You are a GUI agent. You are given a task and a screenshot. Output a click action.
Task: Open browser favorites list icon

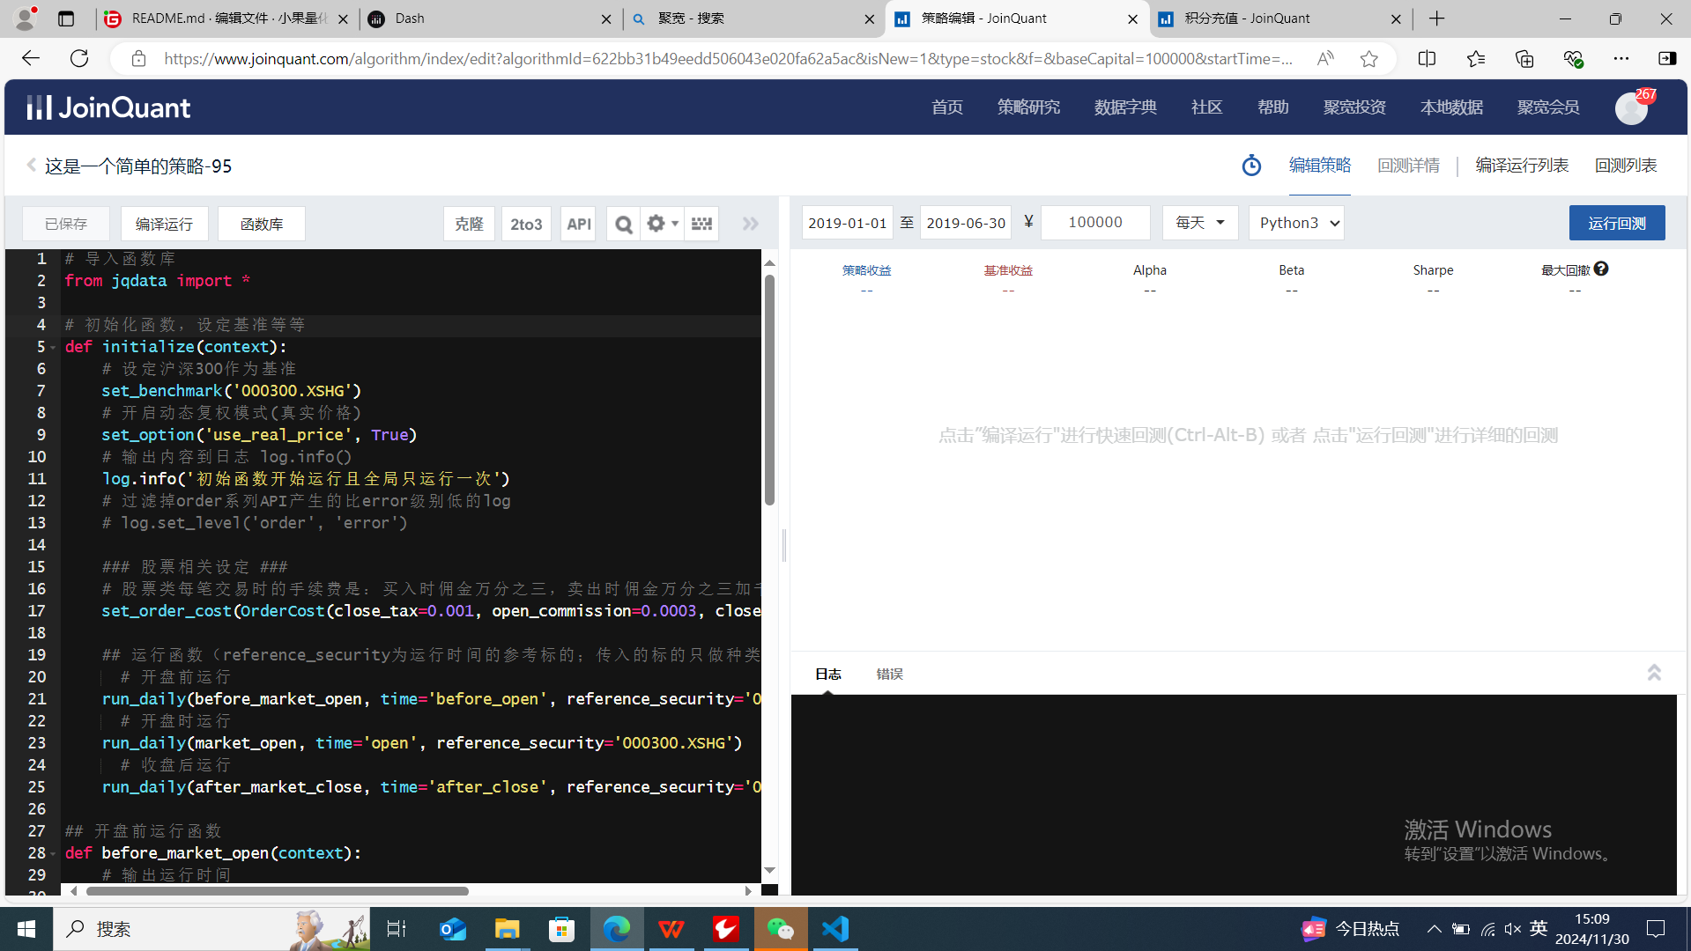click(1476, 58)
